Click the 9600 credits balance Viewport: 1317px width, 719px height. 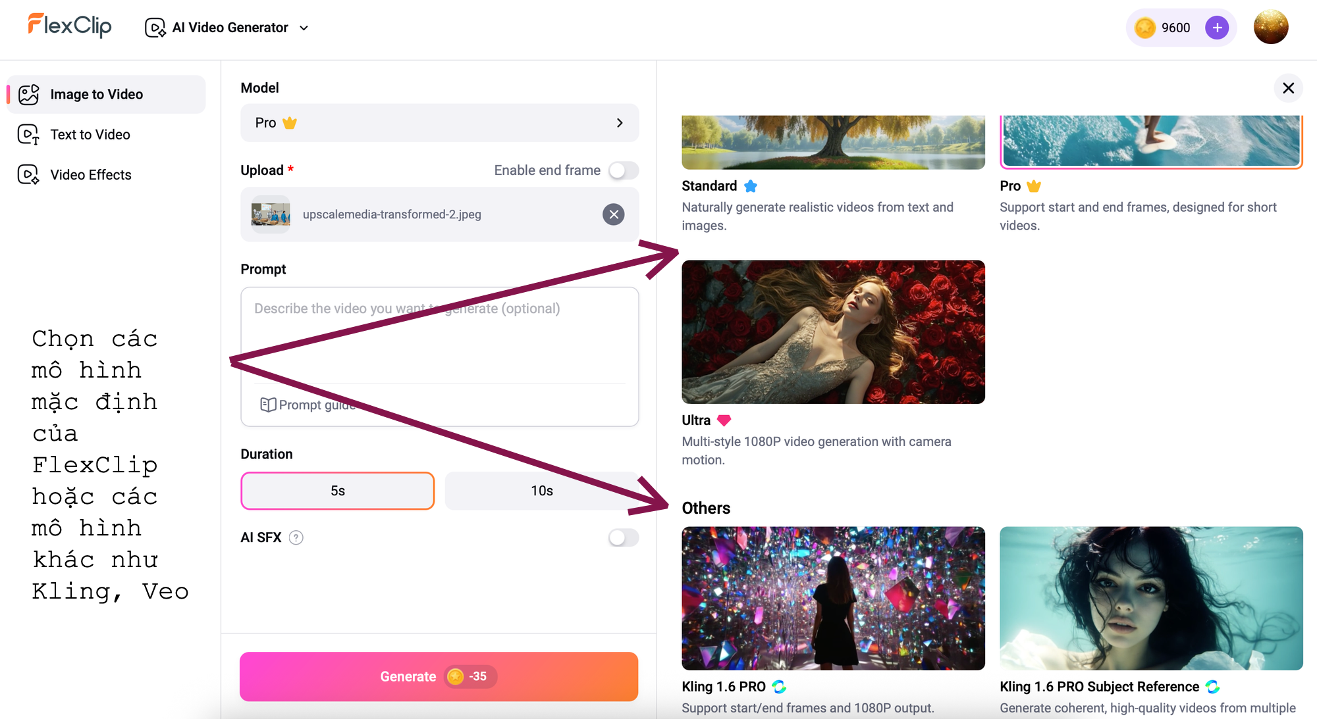1175,28
